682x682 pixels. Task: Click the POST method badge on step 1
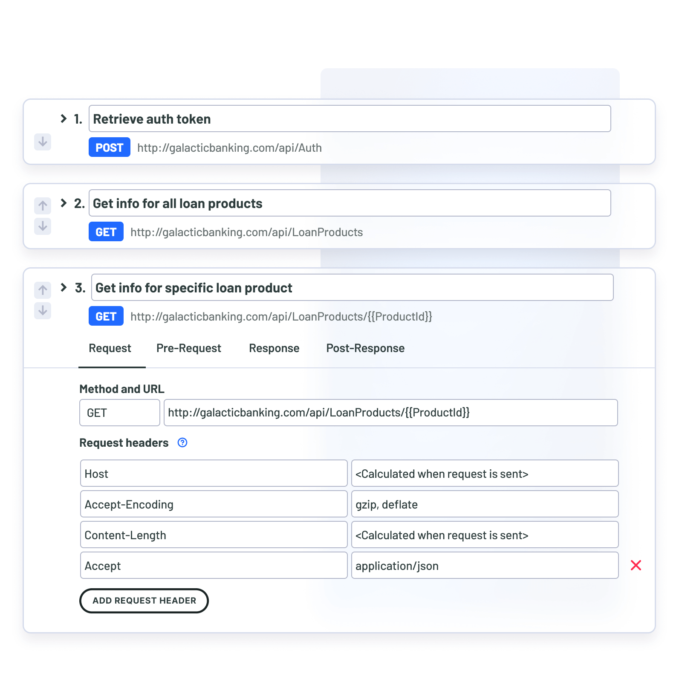coord(109,147)
